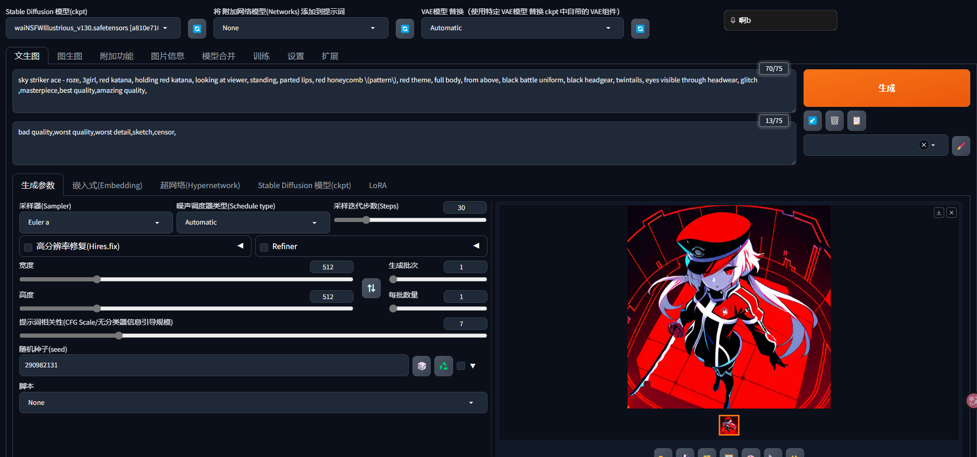
Task: Click the 生成批次 value field
Action: [465, 267]
